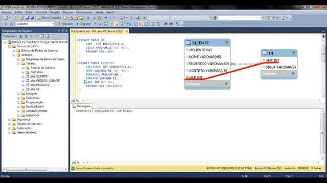Click the Uncomment Lines icon
The image size is (327, 183).
point(158,24)
